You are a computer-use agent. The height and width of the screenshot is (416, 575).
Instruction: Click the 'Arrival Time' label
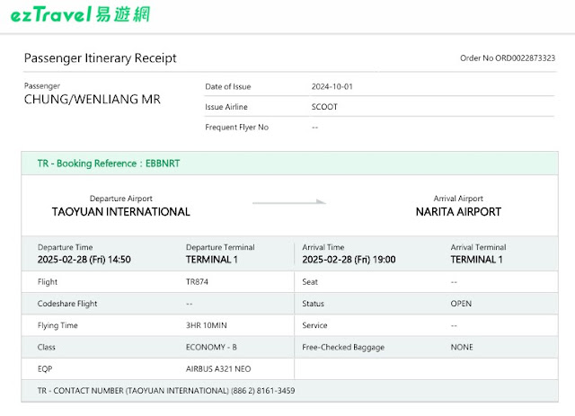[x=323, y=247]
